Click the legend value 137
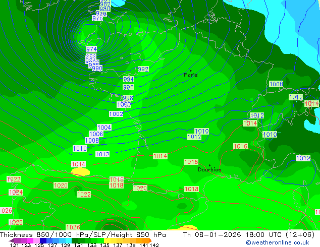 pos(118,245)
